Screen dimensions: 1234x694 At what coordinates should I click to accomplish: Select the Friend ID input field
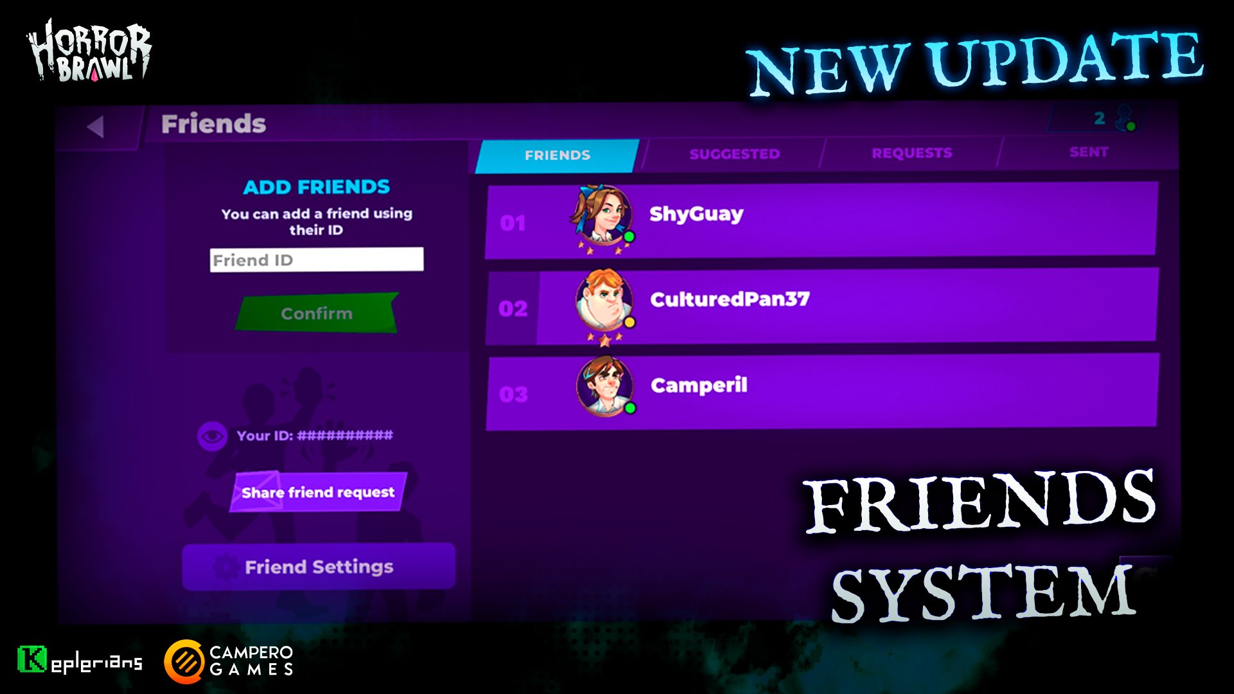318,261
